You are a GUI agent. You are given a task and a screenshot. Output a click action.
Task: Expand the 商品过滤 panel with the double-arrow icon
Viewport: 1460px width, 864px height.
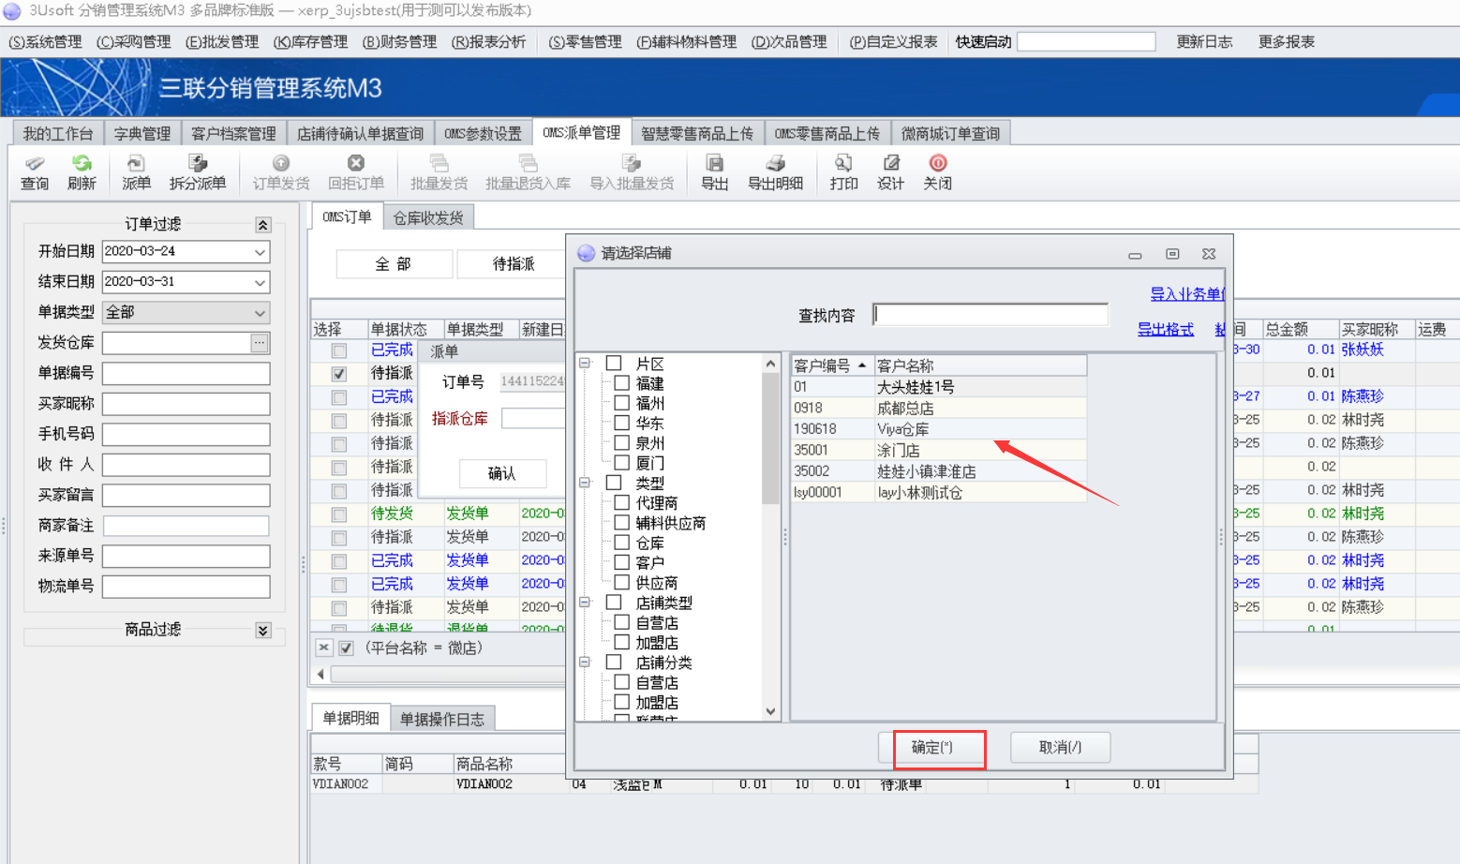click(263, 631)
